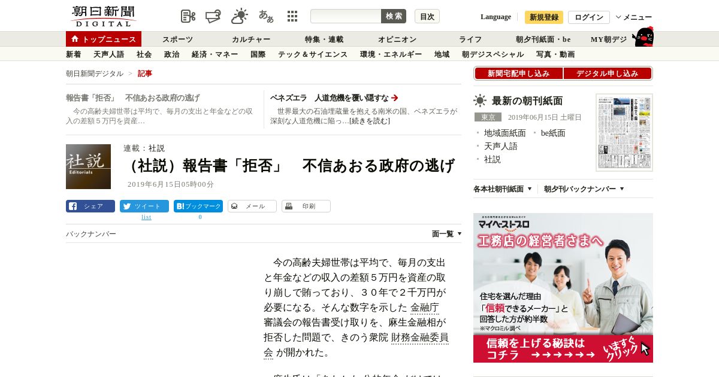
Task: Open ライフ tab
Action: point(470,39)
